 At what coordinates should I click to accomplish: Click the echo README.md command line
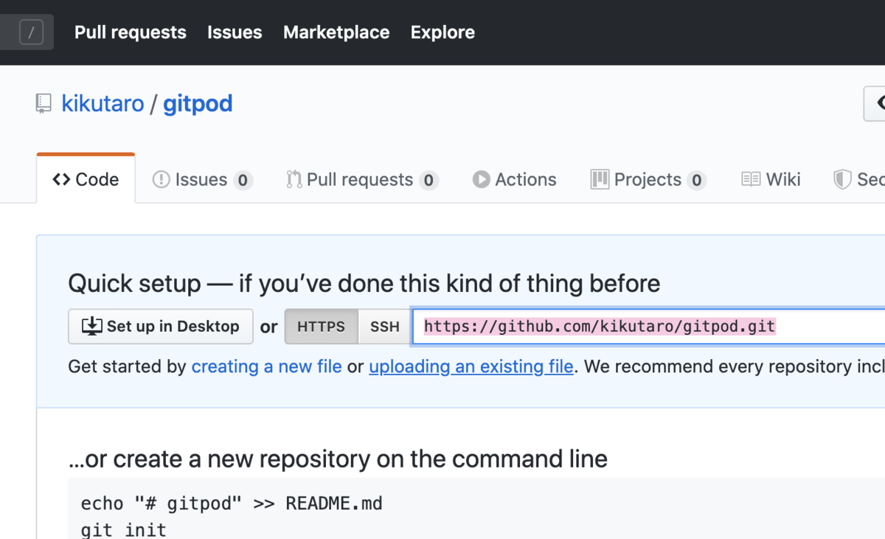[x=232, y=504]
